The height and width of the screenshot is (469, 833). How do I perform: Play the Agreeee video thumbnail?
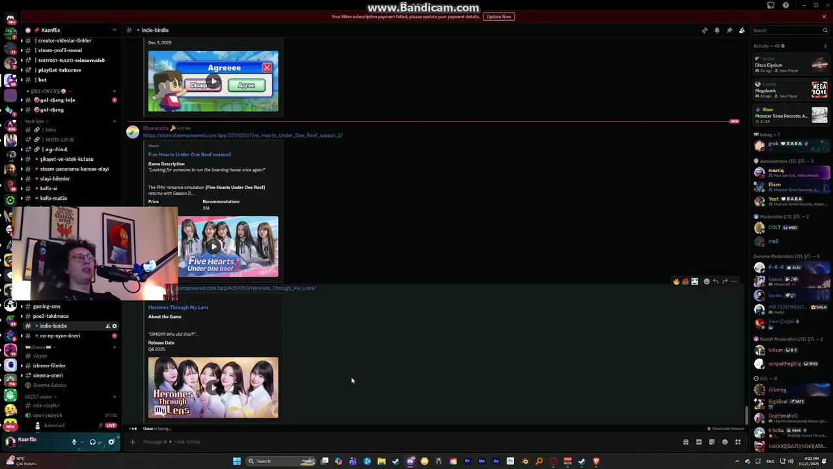tap(213, 81)
